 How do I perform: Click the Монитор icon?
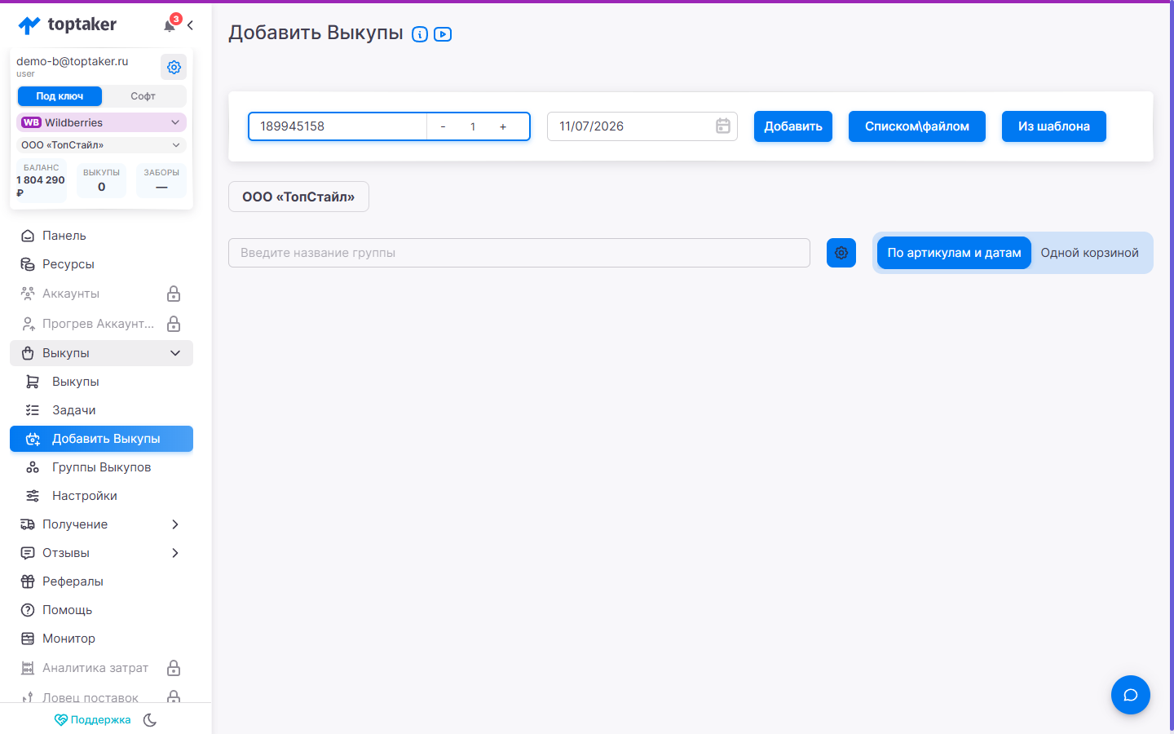(28, 639)
